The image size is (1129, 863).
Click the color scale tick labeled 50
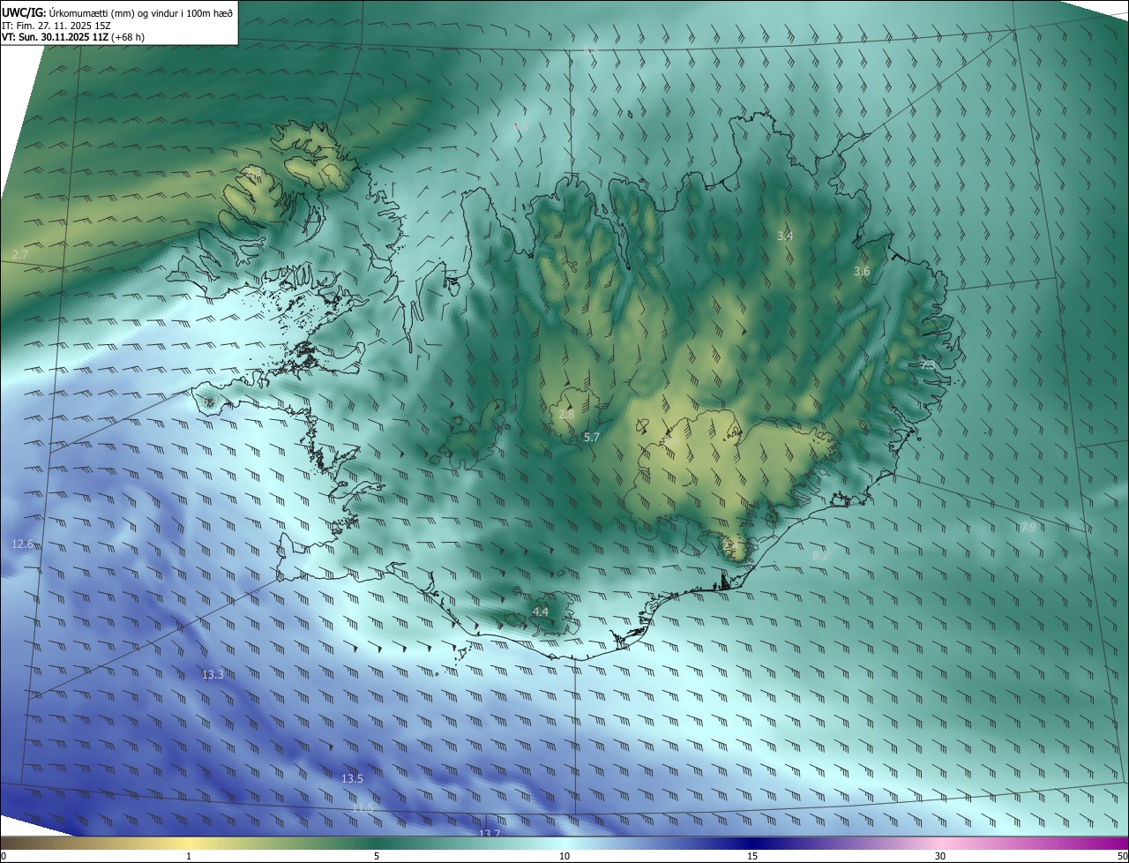pos(1122,856)
